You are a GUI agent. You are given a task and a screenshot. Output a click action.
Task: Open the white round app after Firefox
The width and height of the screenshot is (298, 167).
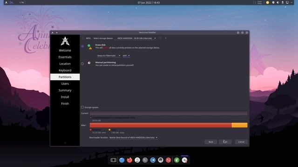pyautogui.click(x=137, y=160)
